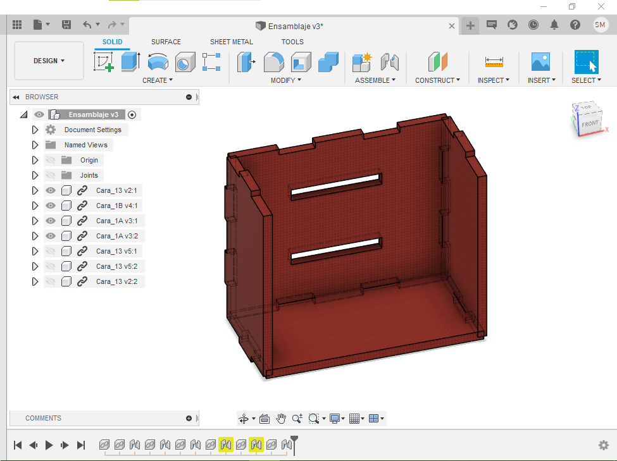
Task: Save the document with the disk icon
Action: [x=66, y=25]
